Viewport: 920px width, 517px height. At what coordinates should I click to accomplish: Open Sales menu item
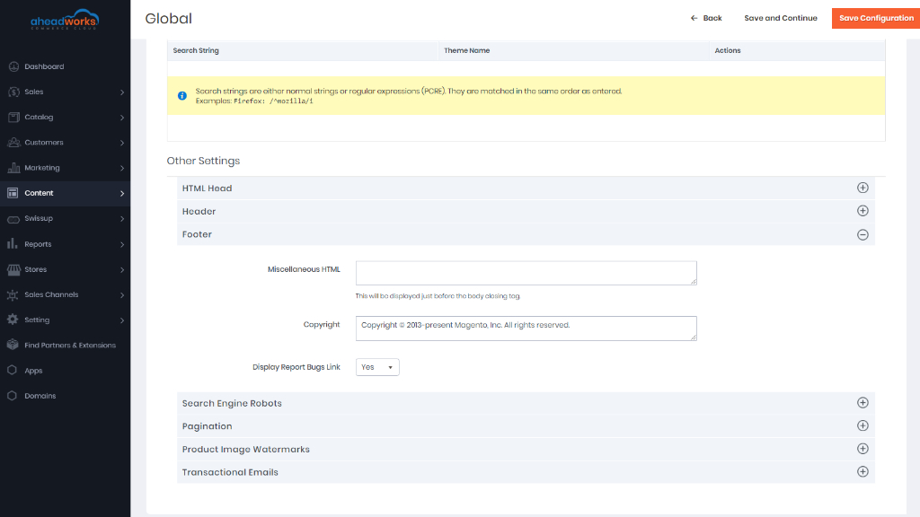65,92
